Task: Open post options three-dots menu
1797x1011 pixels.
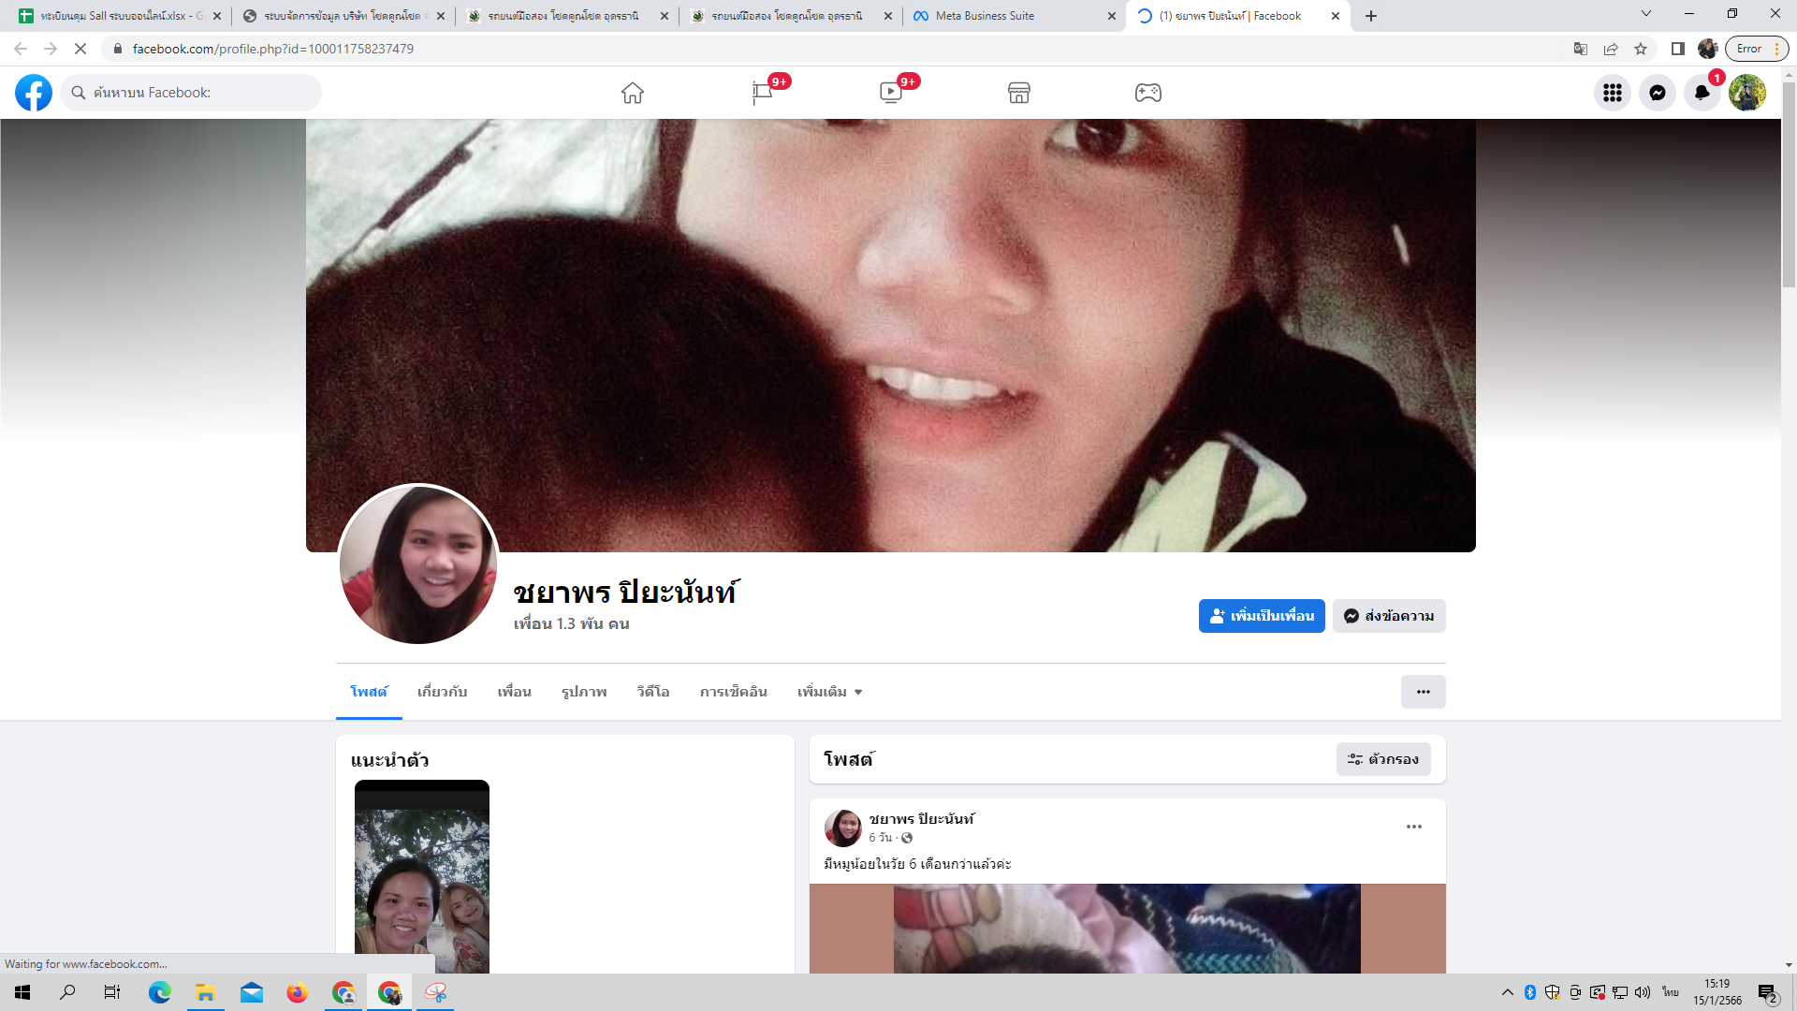Action: tap(1413, 827)
